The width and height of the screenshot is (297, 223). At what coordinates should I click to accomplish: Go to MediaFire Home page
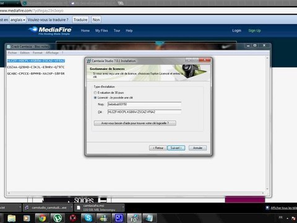click(x=85, y=30)
